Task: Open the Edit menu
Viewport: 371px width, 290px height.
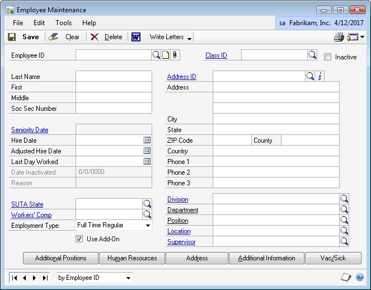Action: [39, 23]
